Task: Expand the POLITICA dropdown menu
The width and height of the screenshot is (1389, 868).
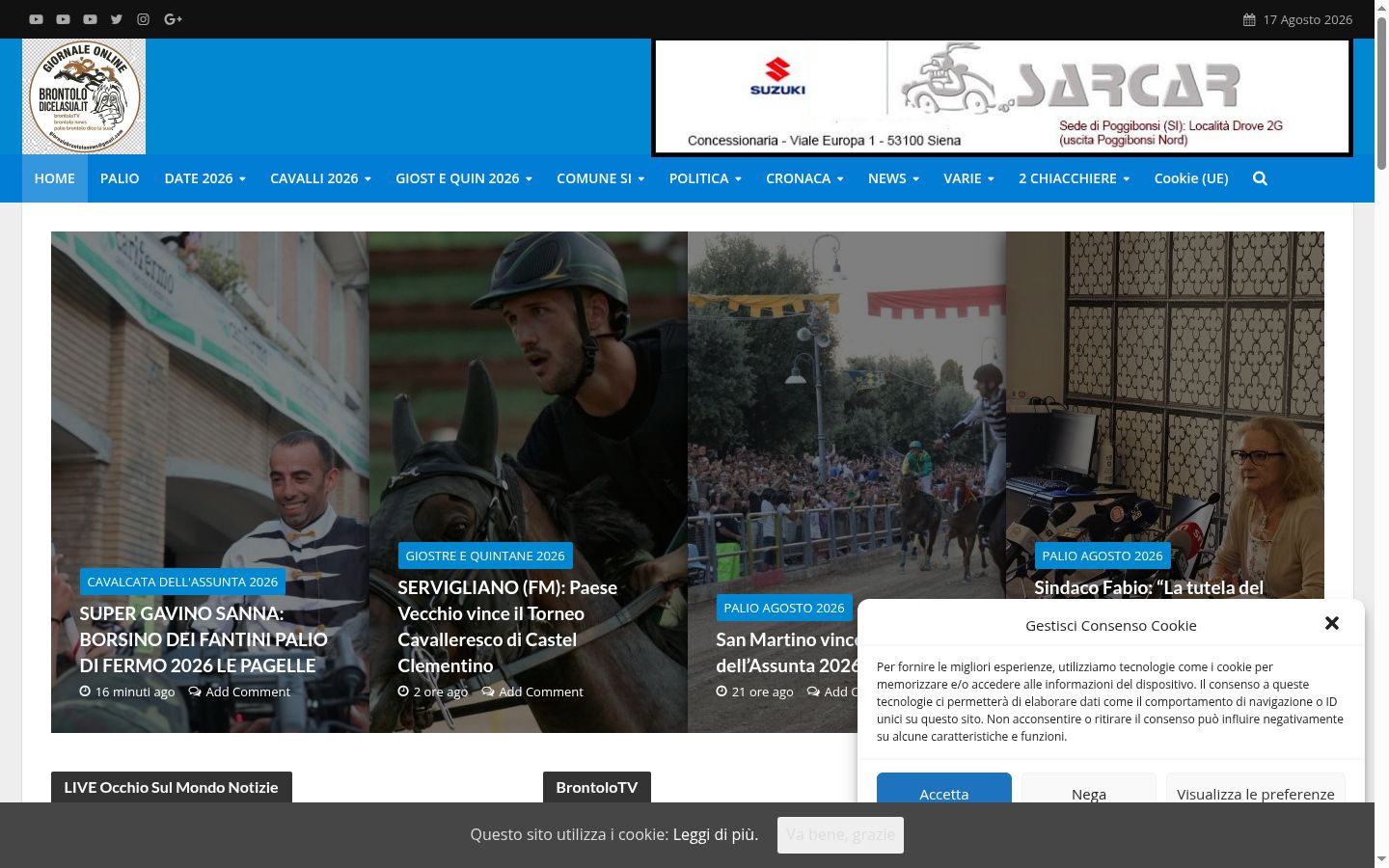Action: click(705, 178)
